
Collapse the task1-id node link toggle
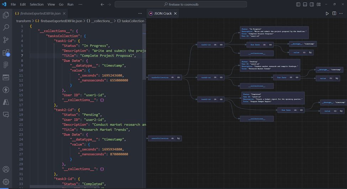tap(221, 45)
